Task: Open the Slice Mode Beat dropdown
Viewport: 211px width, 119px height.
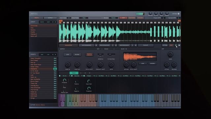Action: (x=84, y=18)
